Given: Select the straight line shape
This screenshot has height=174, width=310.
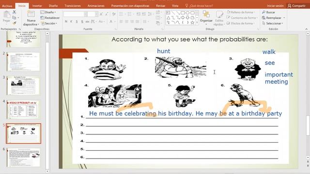Looking at the screenshot, I should 173,13.
